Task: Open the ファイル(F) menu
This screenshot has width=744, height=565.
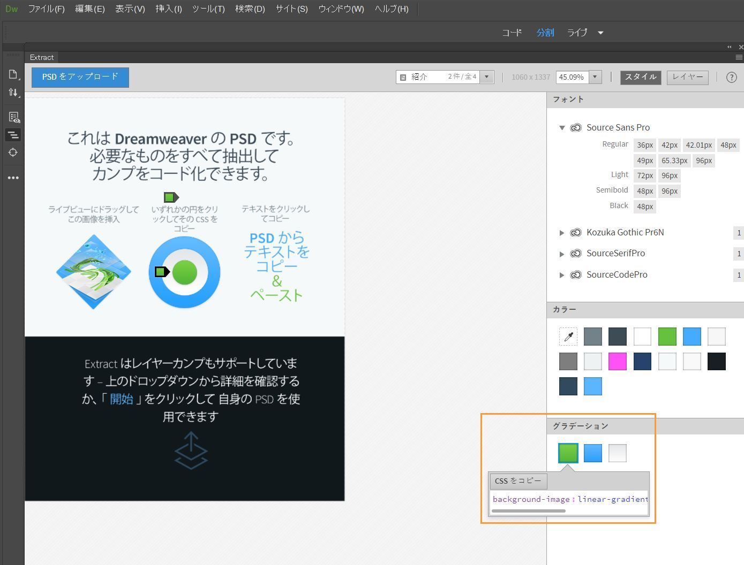Action: pos(46,9)
